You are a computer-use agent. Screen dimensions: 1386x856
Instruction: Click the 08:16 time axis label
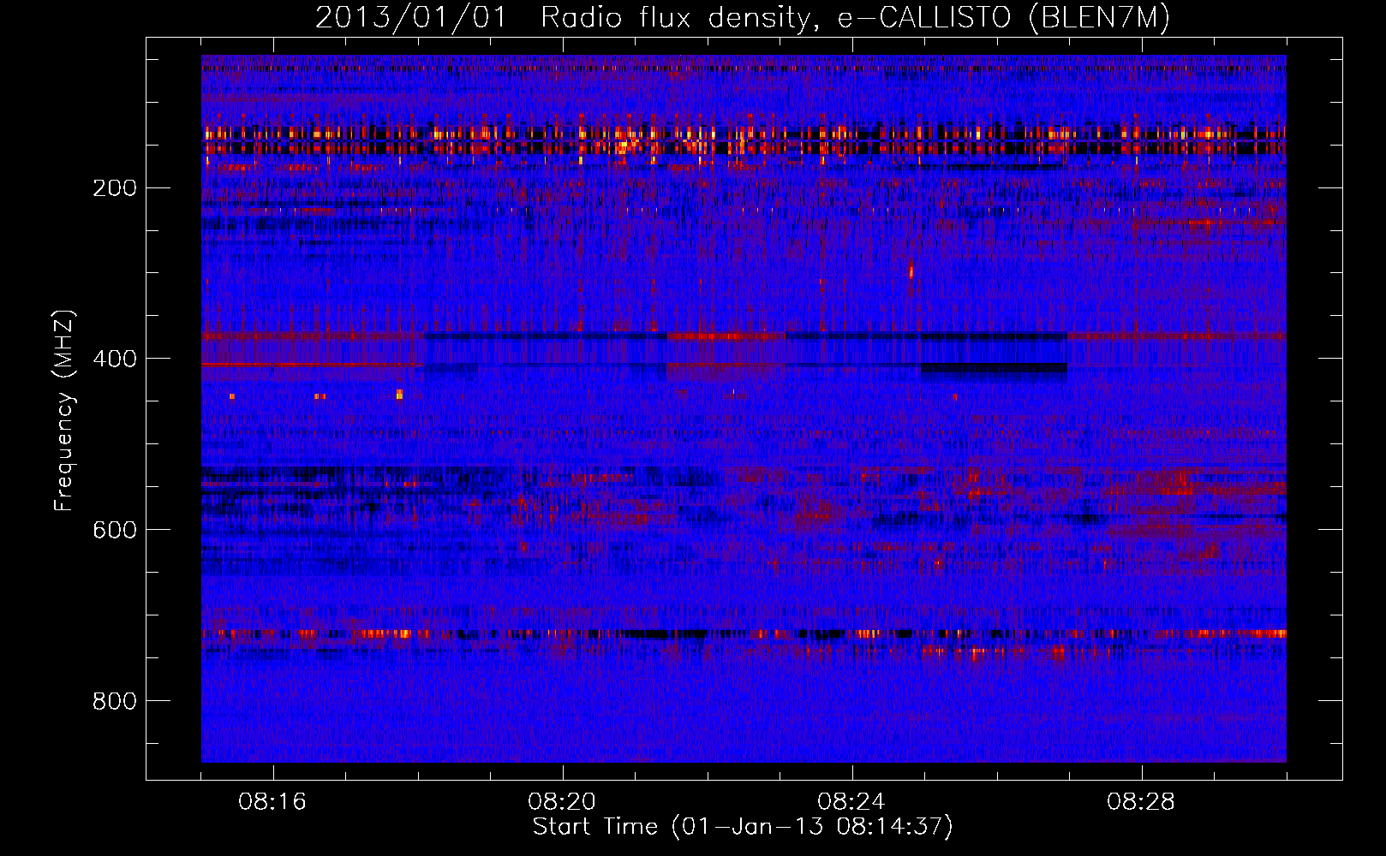click(272, 802)
